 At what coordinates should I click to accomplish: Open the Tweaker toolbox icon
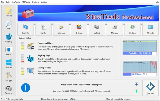[x=9, y=90]
